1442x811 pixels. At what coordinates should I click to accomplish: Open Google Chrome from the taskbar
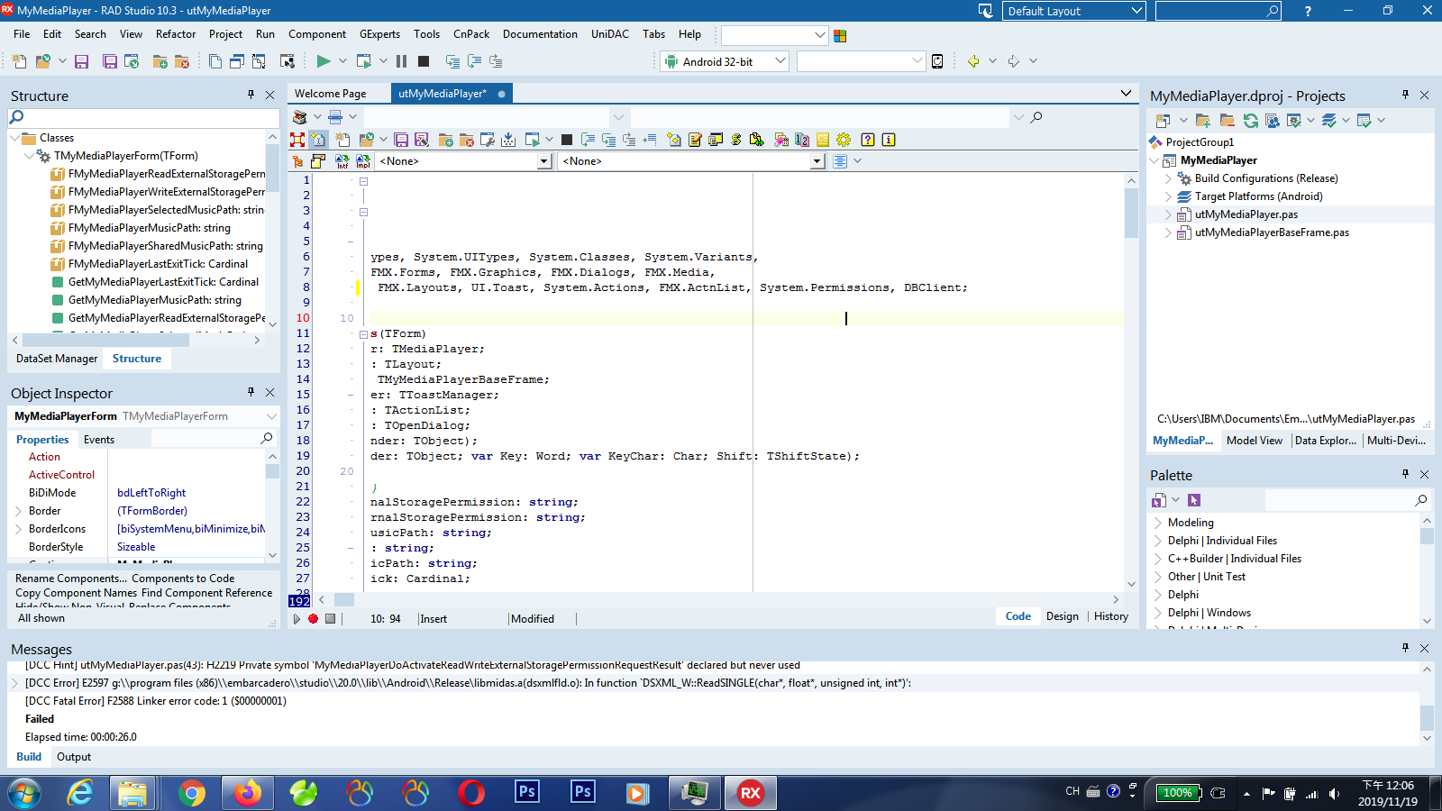(x=191, y=793)
